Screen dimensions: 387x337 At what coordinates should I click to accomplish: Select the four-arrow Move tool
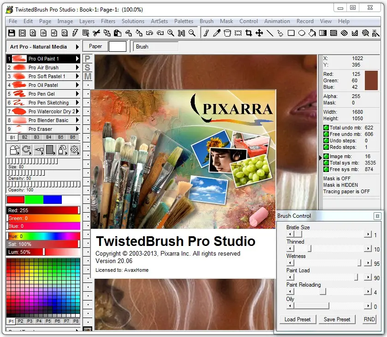[x=259, y=33]
